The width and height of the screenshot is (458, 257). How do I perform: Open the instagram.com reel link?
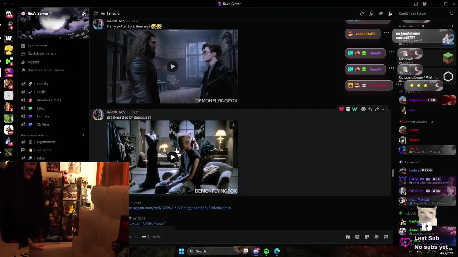180,208
